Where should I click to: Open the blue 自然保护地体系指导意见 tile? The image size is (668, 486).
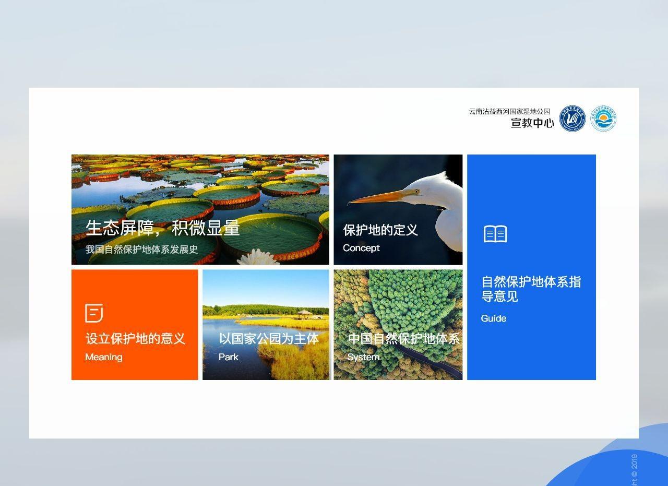(531, 267)
